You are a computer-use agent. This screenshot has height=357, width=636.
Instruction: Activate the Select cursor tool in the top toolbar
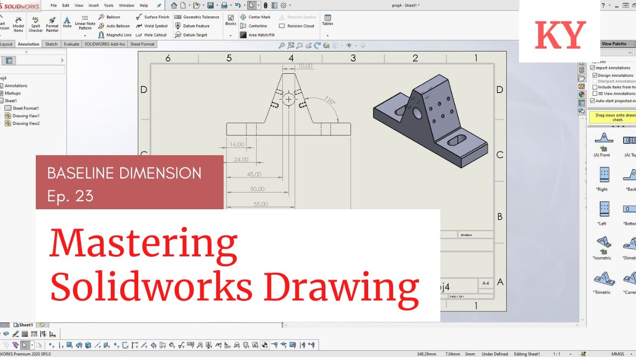(252, 5)
